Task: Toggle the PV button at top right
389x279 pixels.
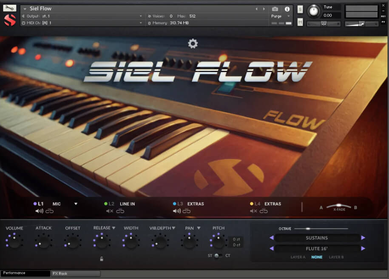Action: click(x=383, y=22)
